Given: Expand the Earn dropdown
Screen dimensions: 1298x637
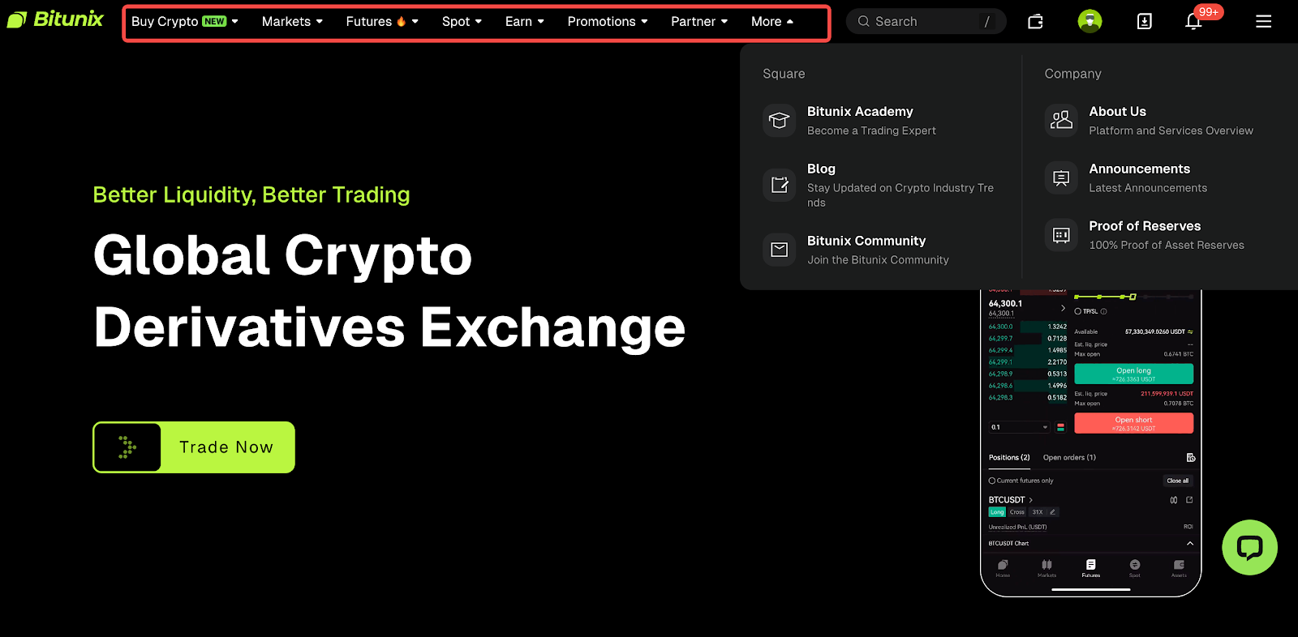Looking at the screenshot, I should pos(525,22).
